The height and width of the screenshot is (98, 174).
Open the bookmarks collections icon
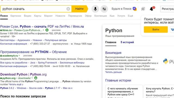tap(143, 9)
